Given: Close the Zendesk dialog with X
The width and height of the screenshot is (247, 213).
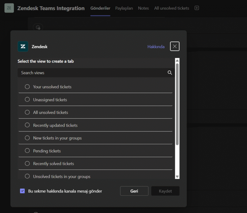Looking at the screenshot, I should (175, 46).
